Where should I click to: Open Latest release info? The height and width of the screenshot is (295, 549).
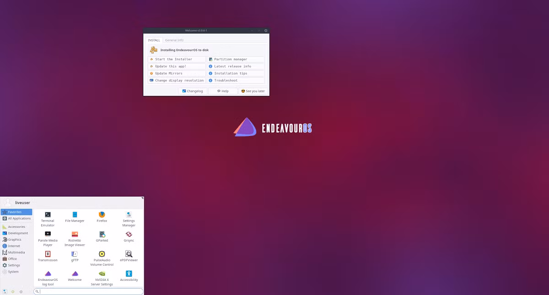pos(236,66)
